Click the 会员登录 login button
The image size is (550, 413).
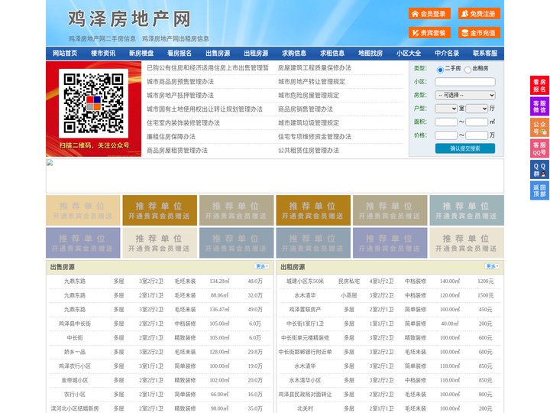pos(429,14)
